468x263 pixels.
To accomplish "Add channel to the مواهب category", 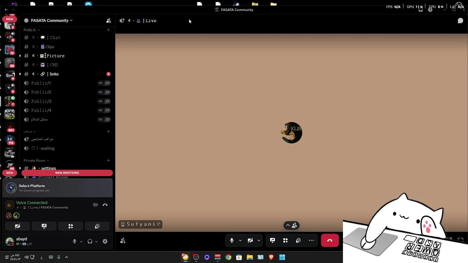I will 108,131.
